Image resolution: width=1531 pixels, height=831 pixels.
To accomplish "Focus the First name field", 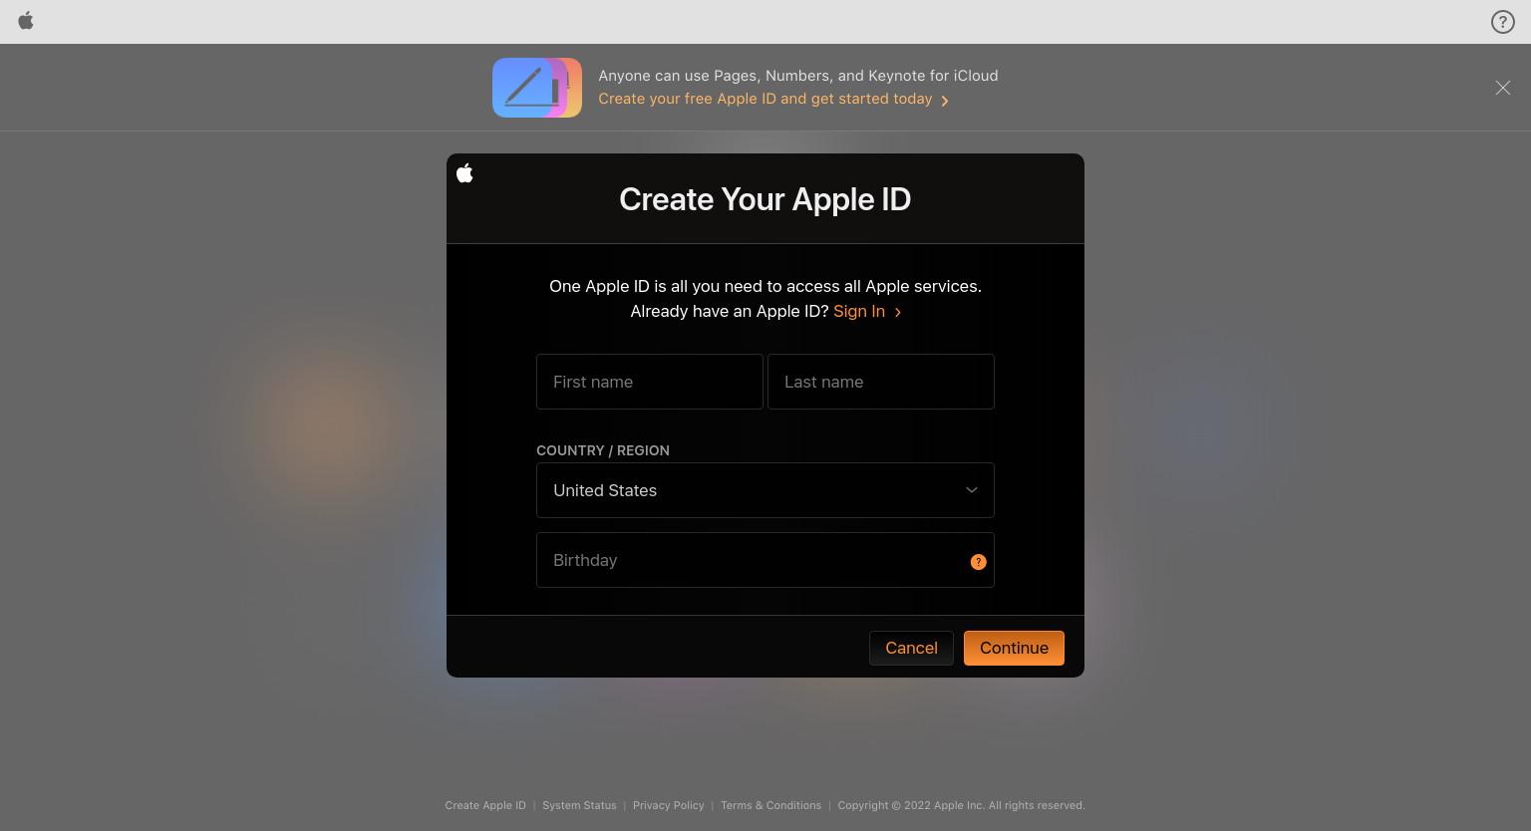I will [x=650, y=382].
